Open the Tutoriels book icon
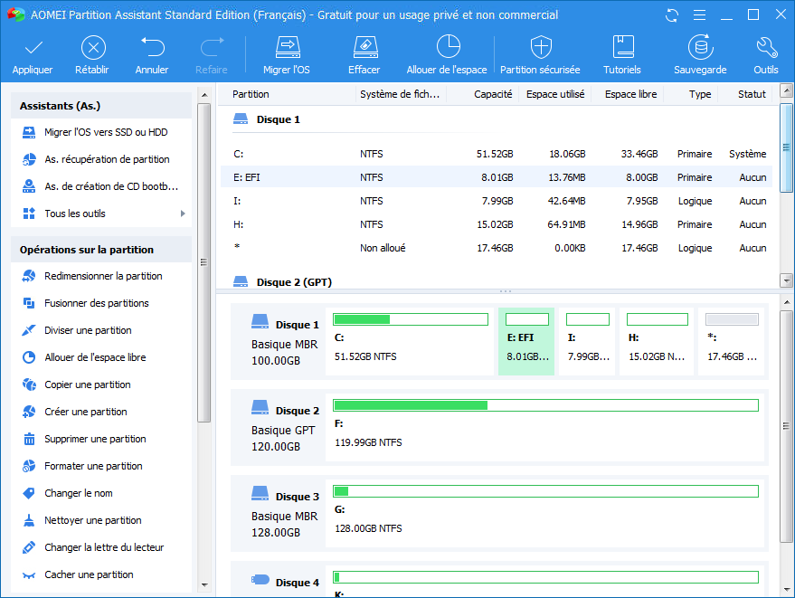 622,48
